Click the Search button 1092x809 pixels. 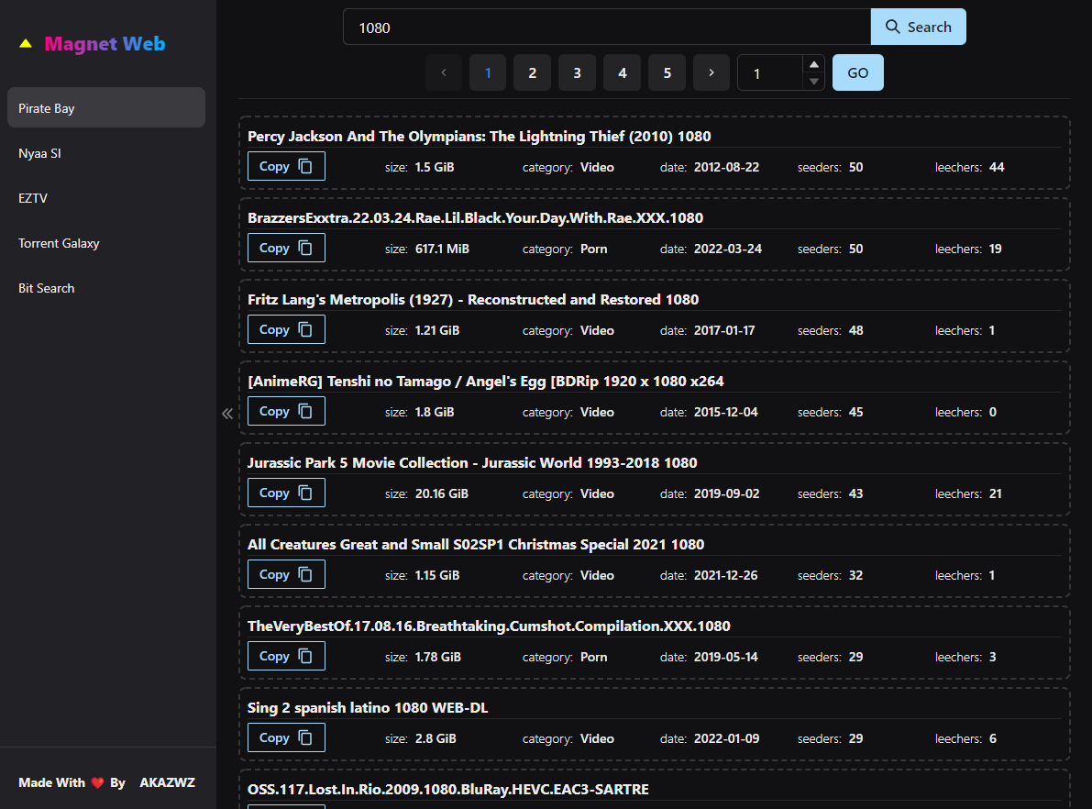[918, 28]
